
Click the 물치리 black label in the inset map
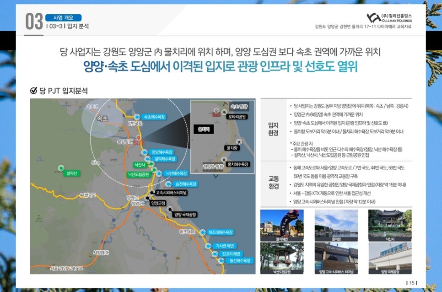(204, 130)
